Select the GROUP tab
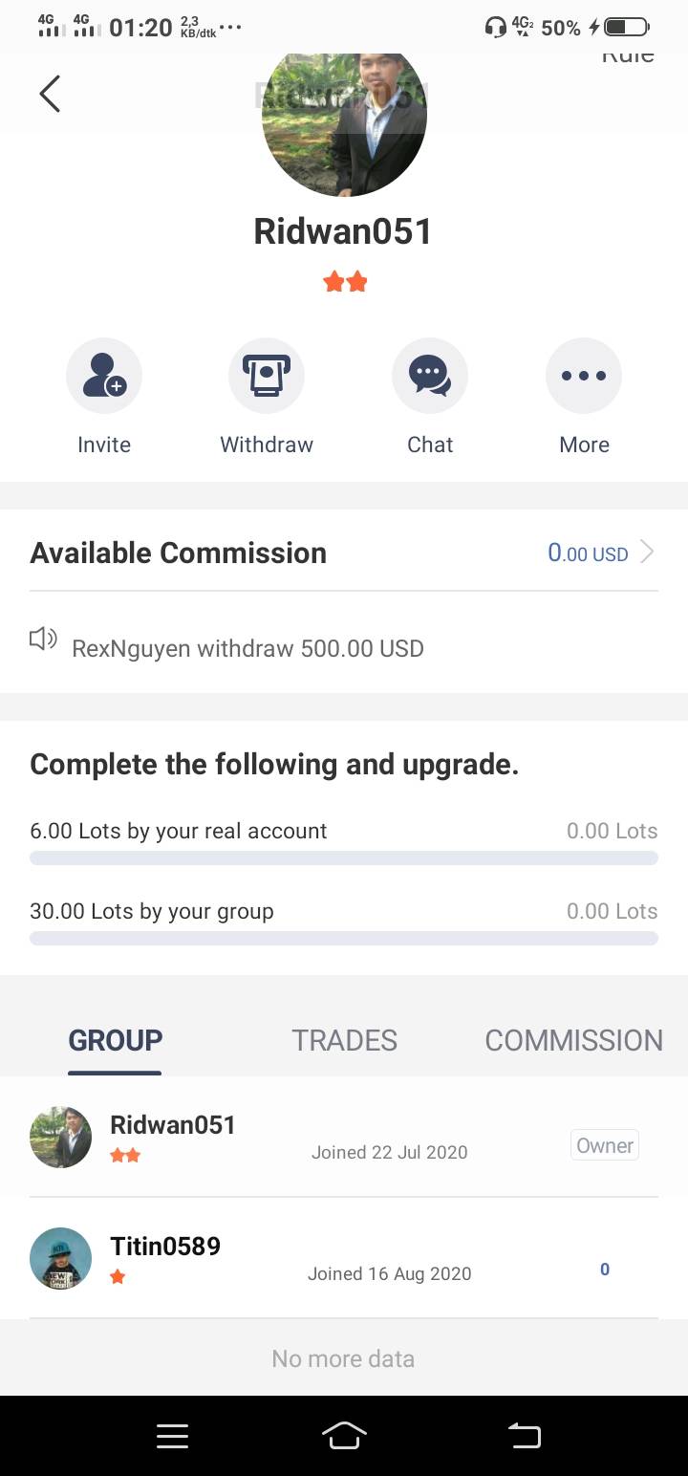This screenshot has width=688, height=1476. click(x=115, y=1040)
